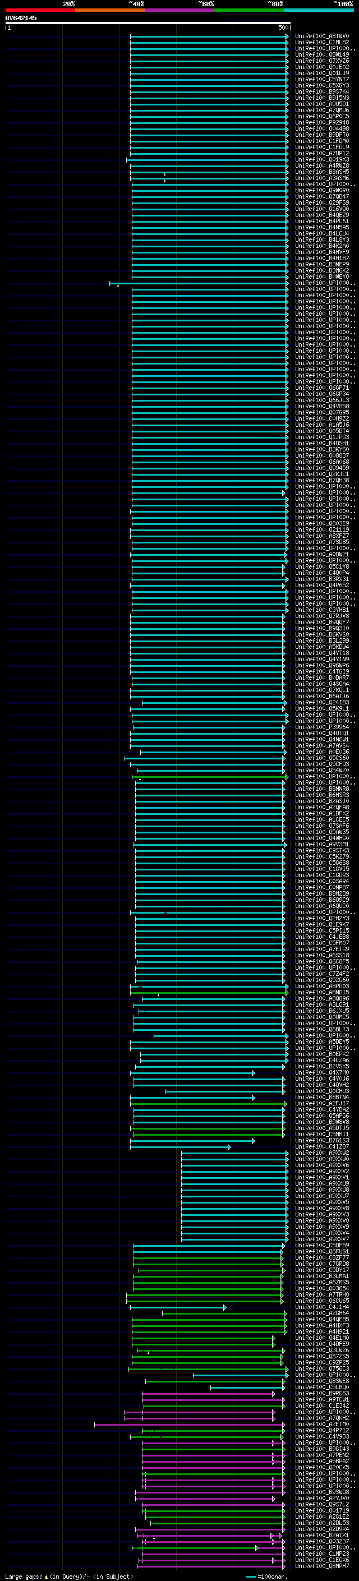The height and width of the screenshot is (1581, 359).
Task: Select hit UniRef100_A9XXW2
Action: tap(321, 1153)
